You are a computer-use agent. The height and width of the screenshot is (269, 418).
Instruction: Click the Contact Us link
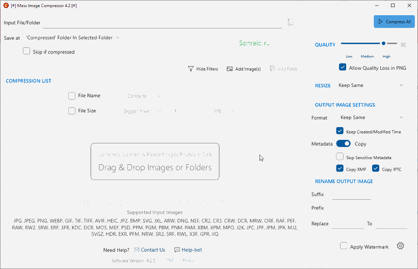click(153, 250)
